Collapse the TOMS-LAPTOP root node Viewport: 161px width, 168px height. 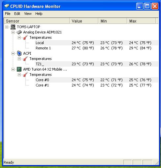click(7, 27)
